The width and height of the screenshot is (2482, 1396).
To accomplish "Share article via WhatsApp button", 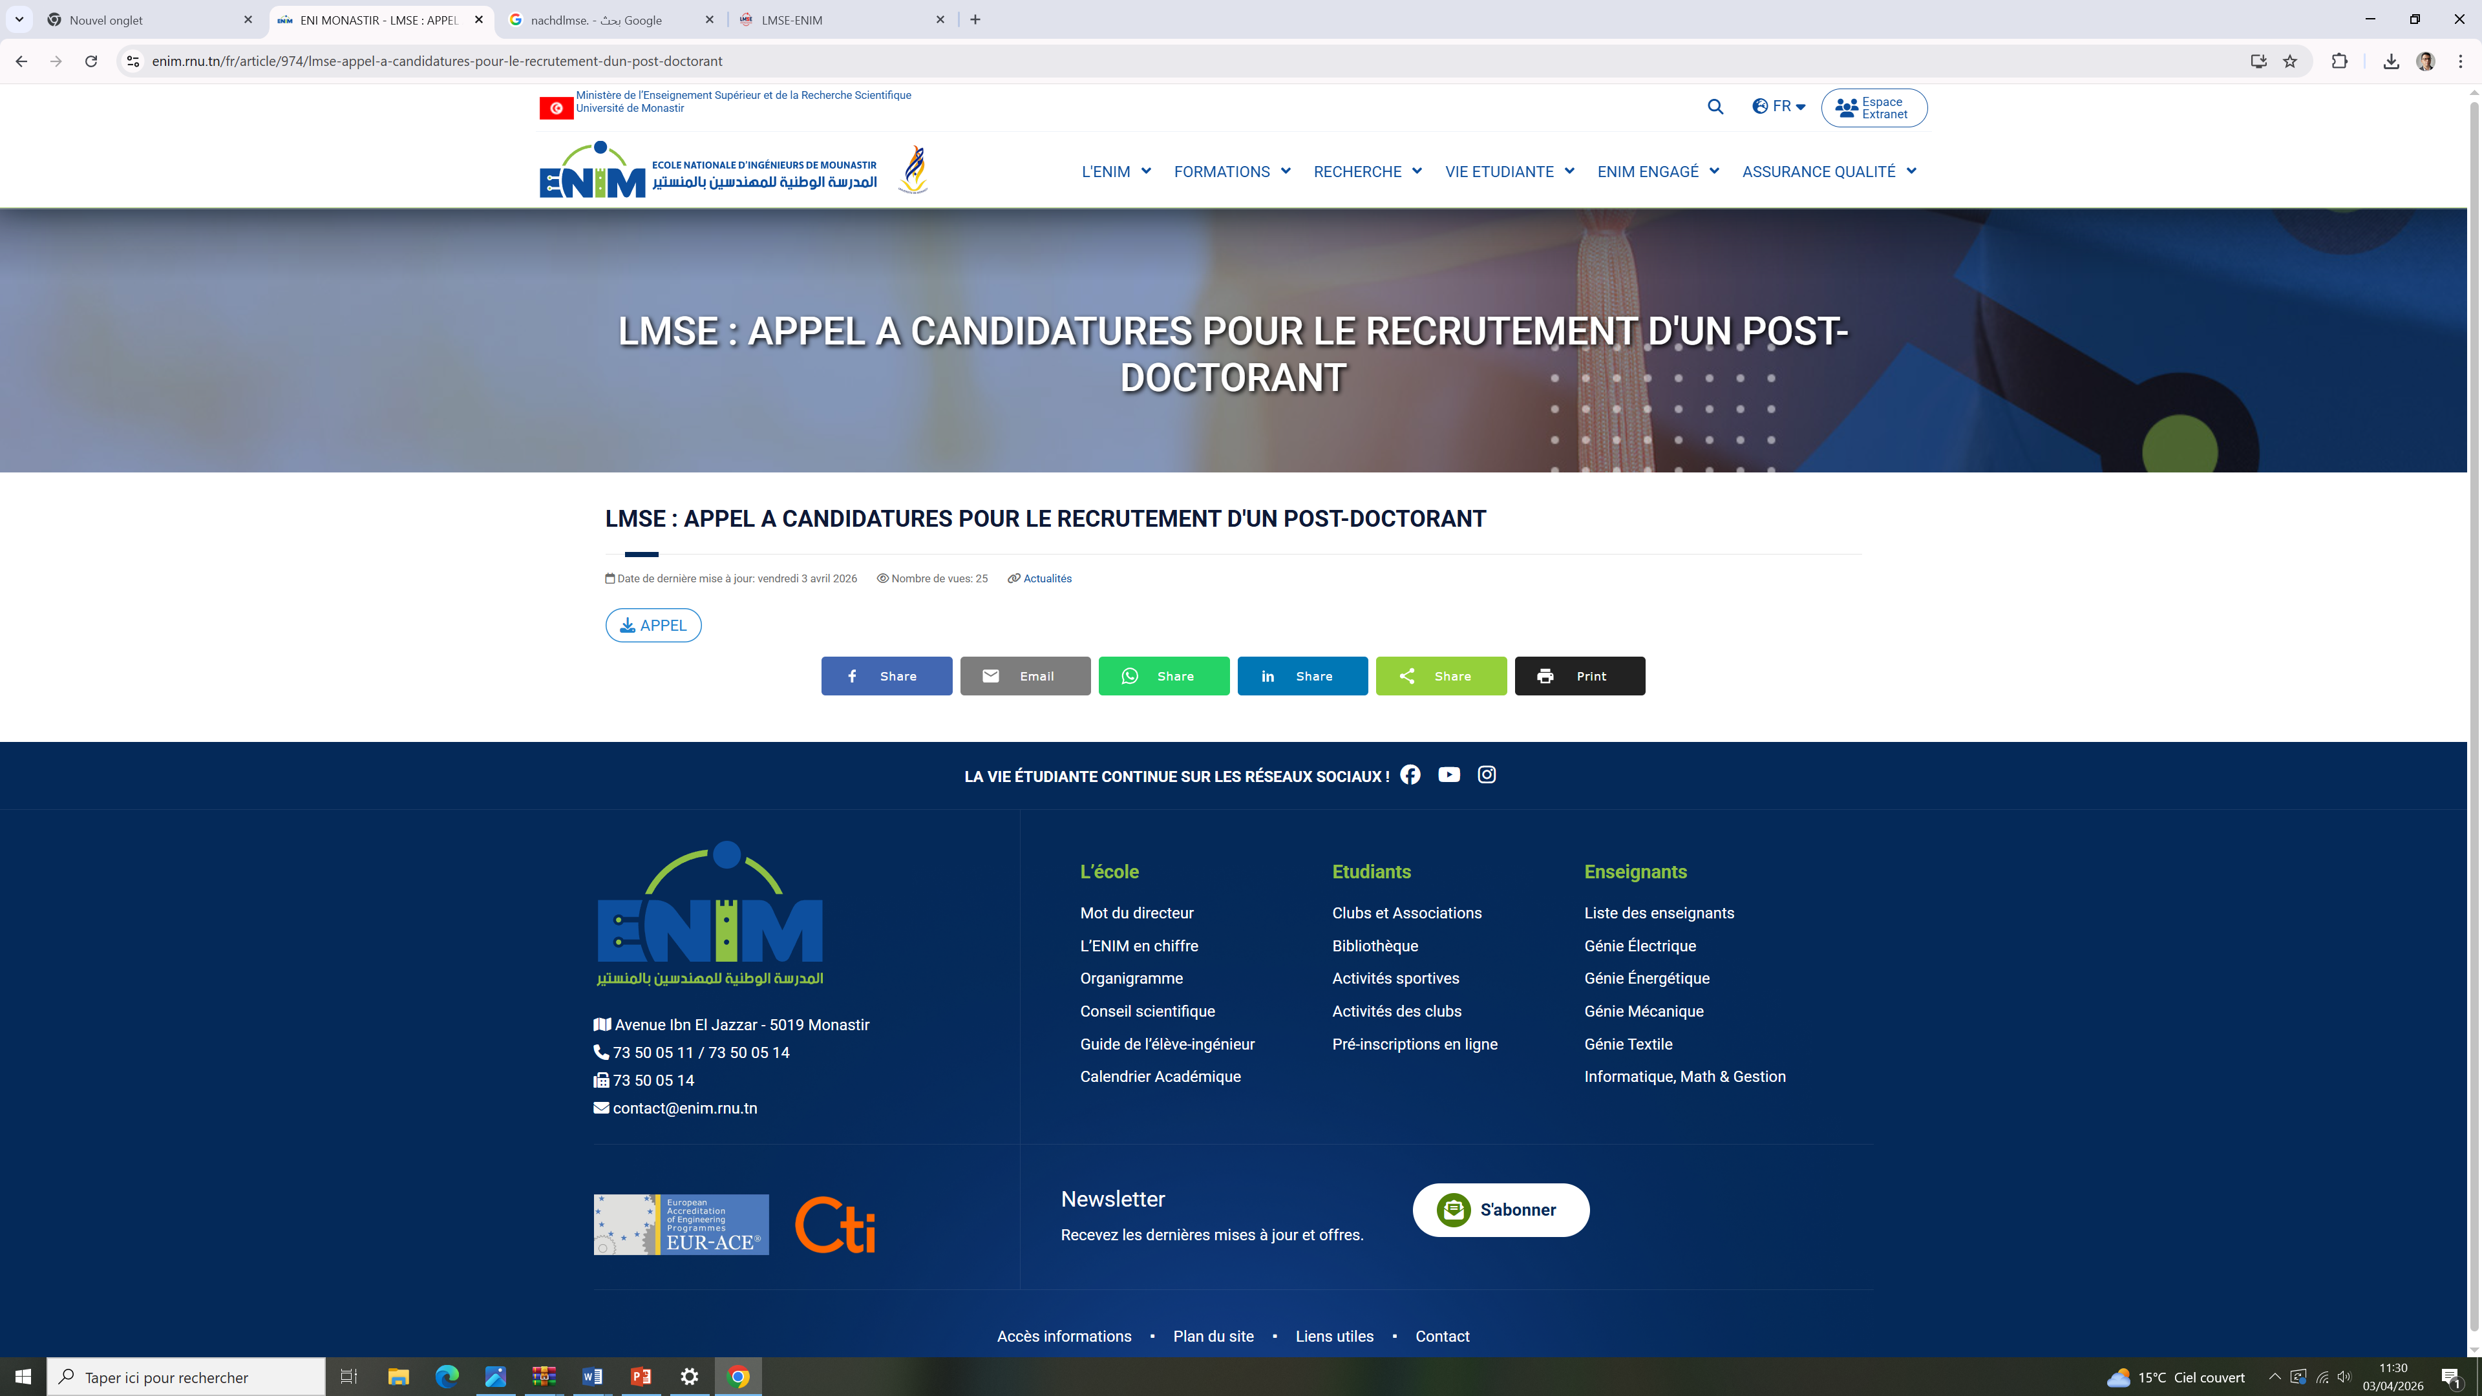I will [x=1163, y=675].
